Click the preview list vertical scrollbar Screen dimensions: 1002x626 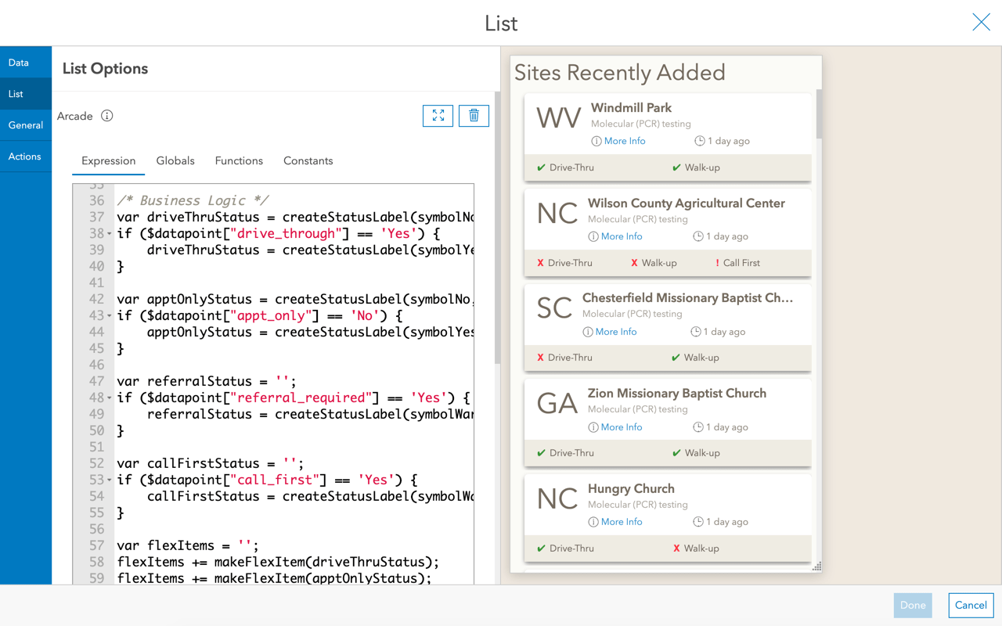819,115
